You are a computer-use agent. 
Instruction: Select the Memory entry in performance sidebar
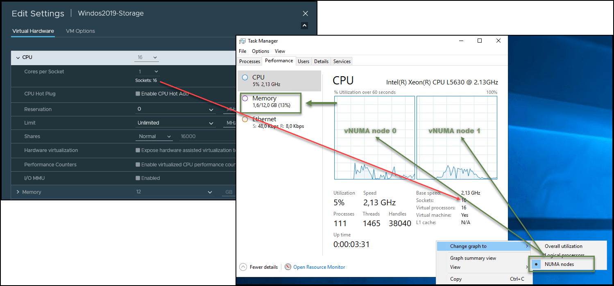point(279,102)
